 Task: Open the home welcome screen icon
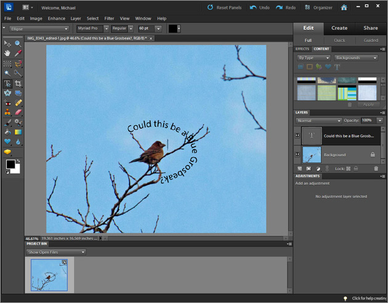[x=344, y=7]
